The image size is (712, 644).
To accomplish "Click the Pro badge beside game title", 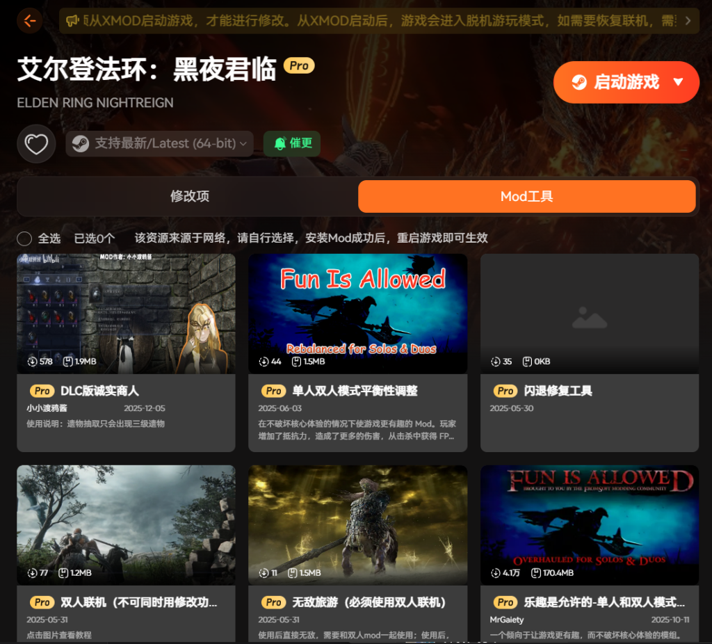I will click(299, 66).
